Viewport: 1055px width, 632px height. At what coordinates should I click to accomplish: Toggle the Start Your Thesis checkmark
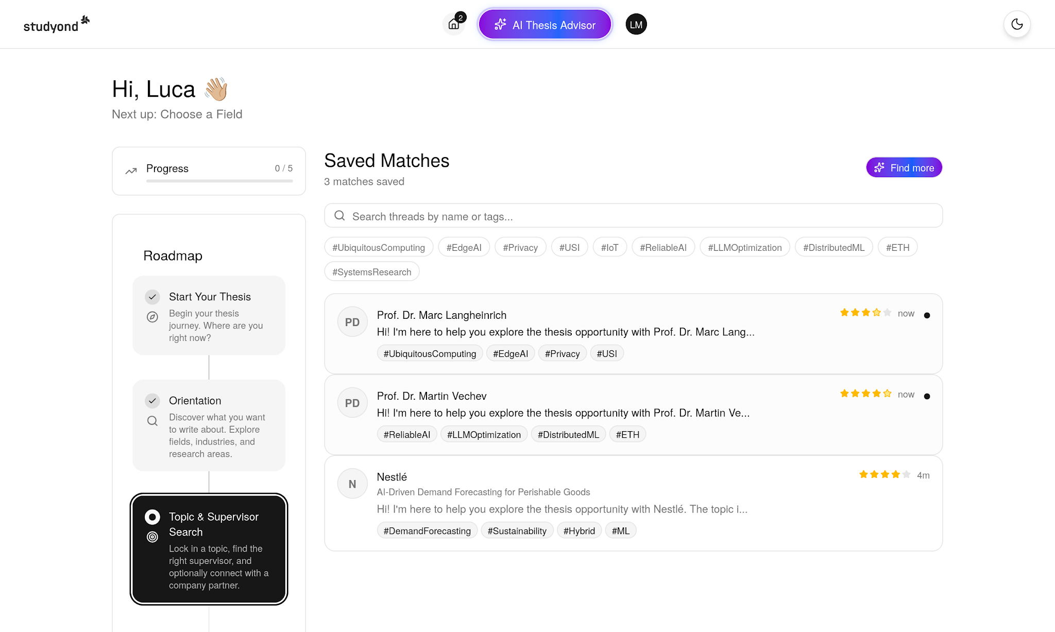[152, 297]
